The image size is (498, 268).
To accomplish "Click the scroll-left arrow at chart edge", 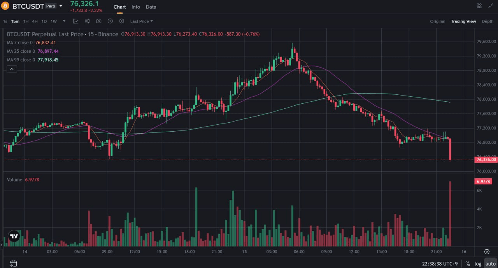I will (2, 245).
